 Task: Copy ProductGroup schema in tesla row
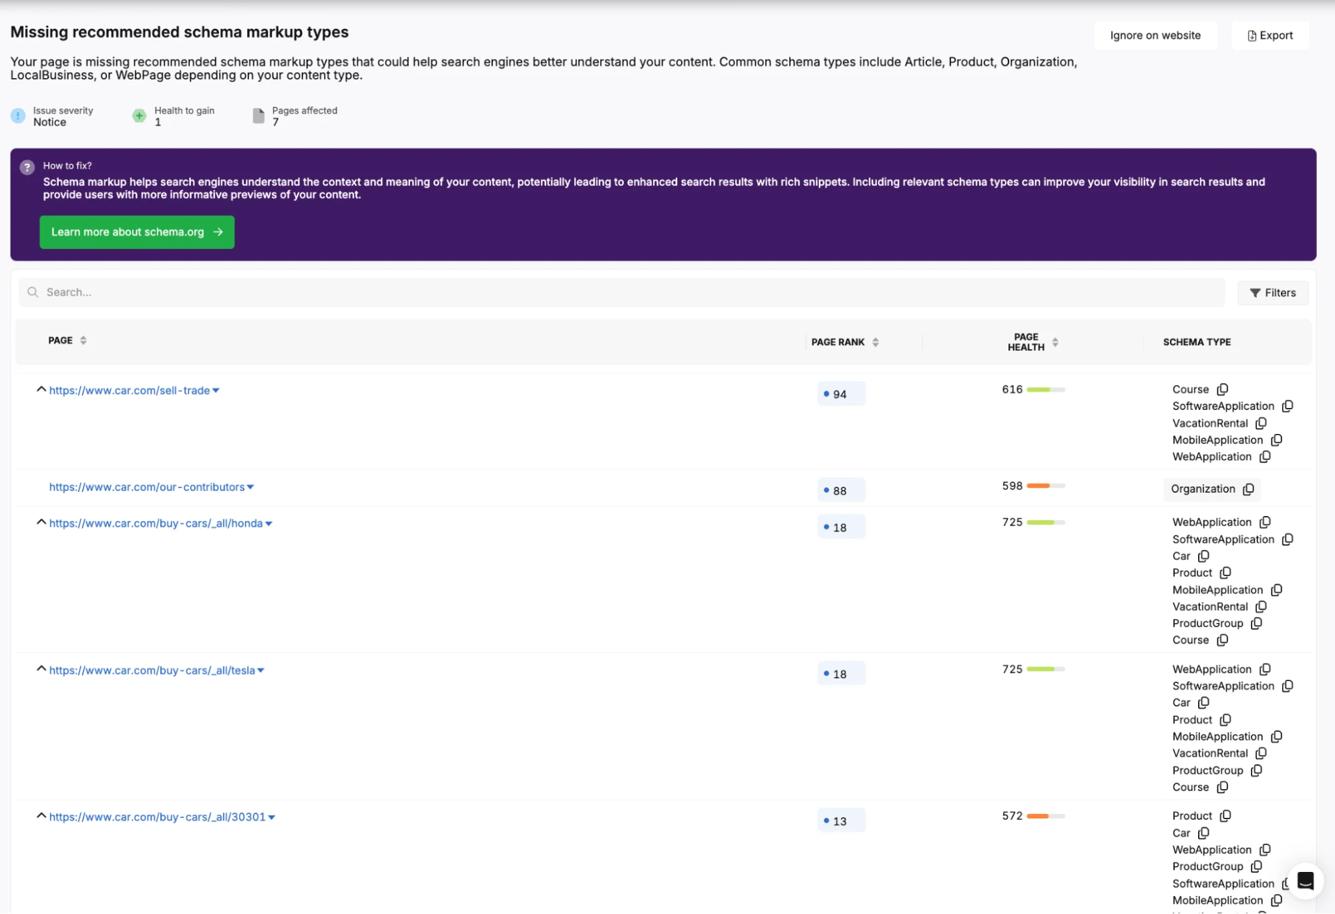click(x=1256, y=770)
